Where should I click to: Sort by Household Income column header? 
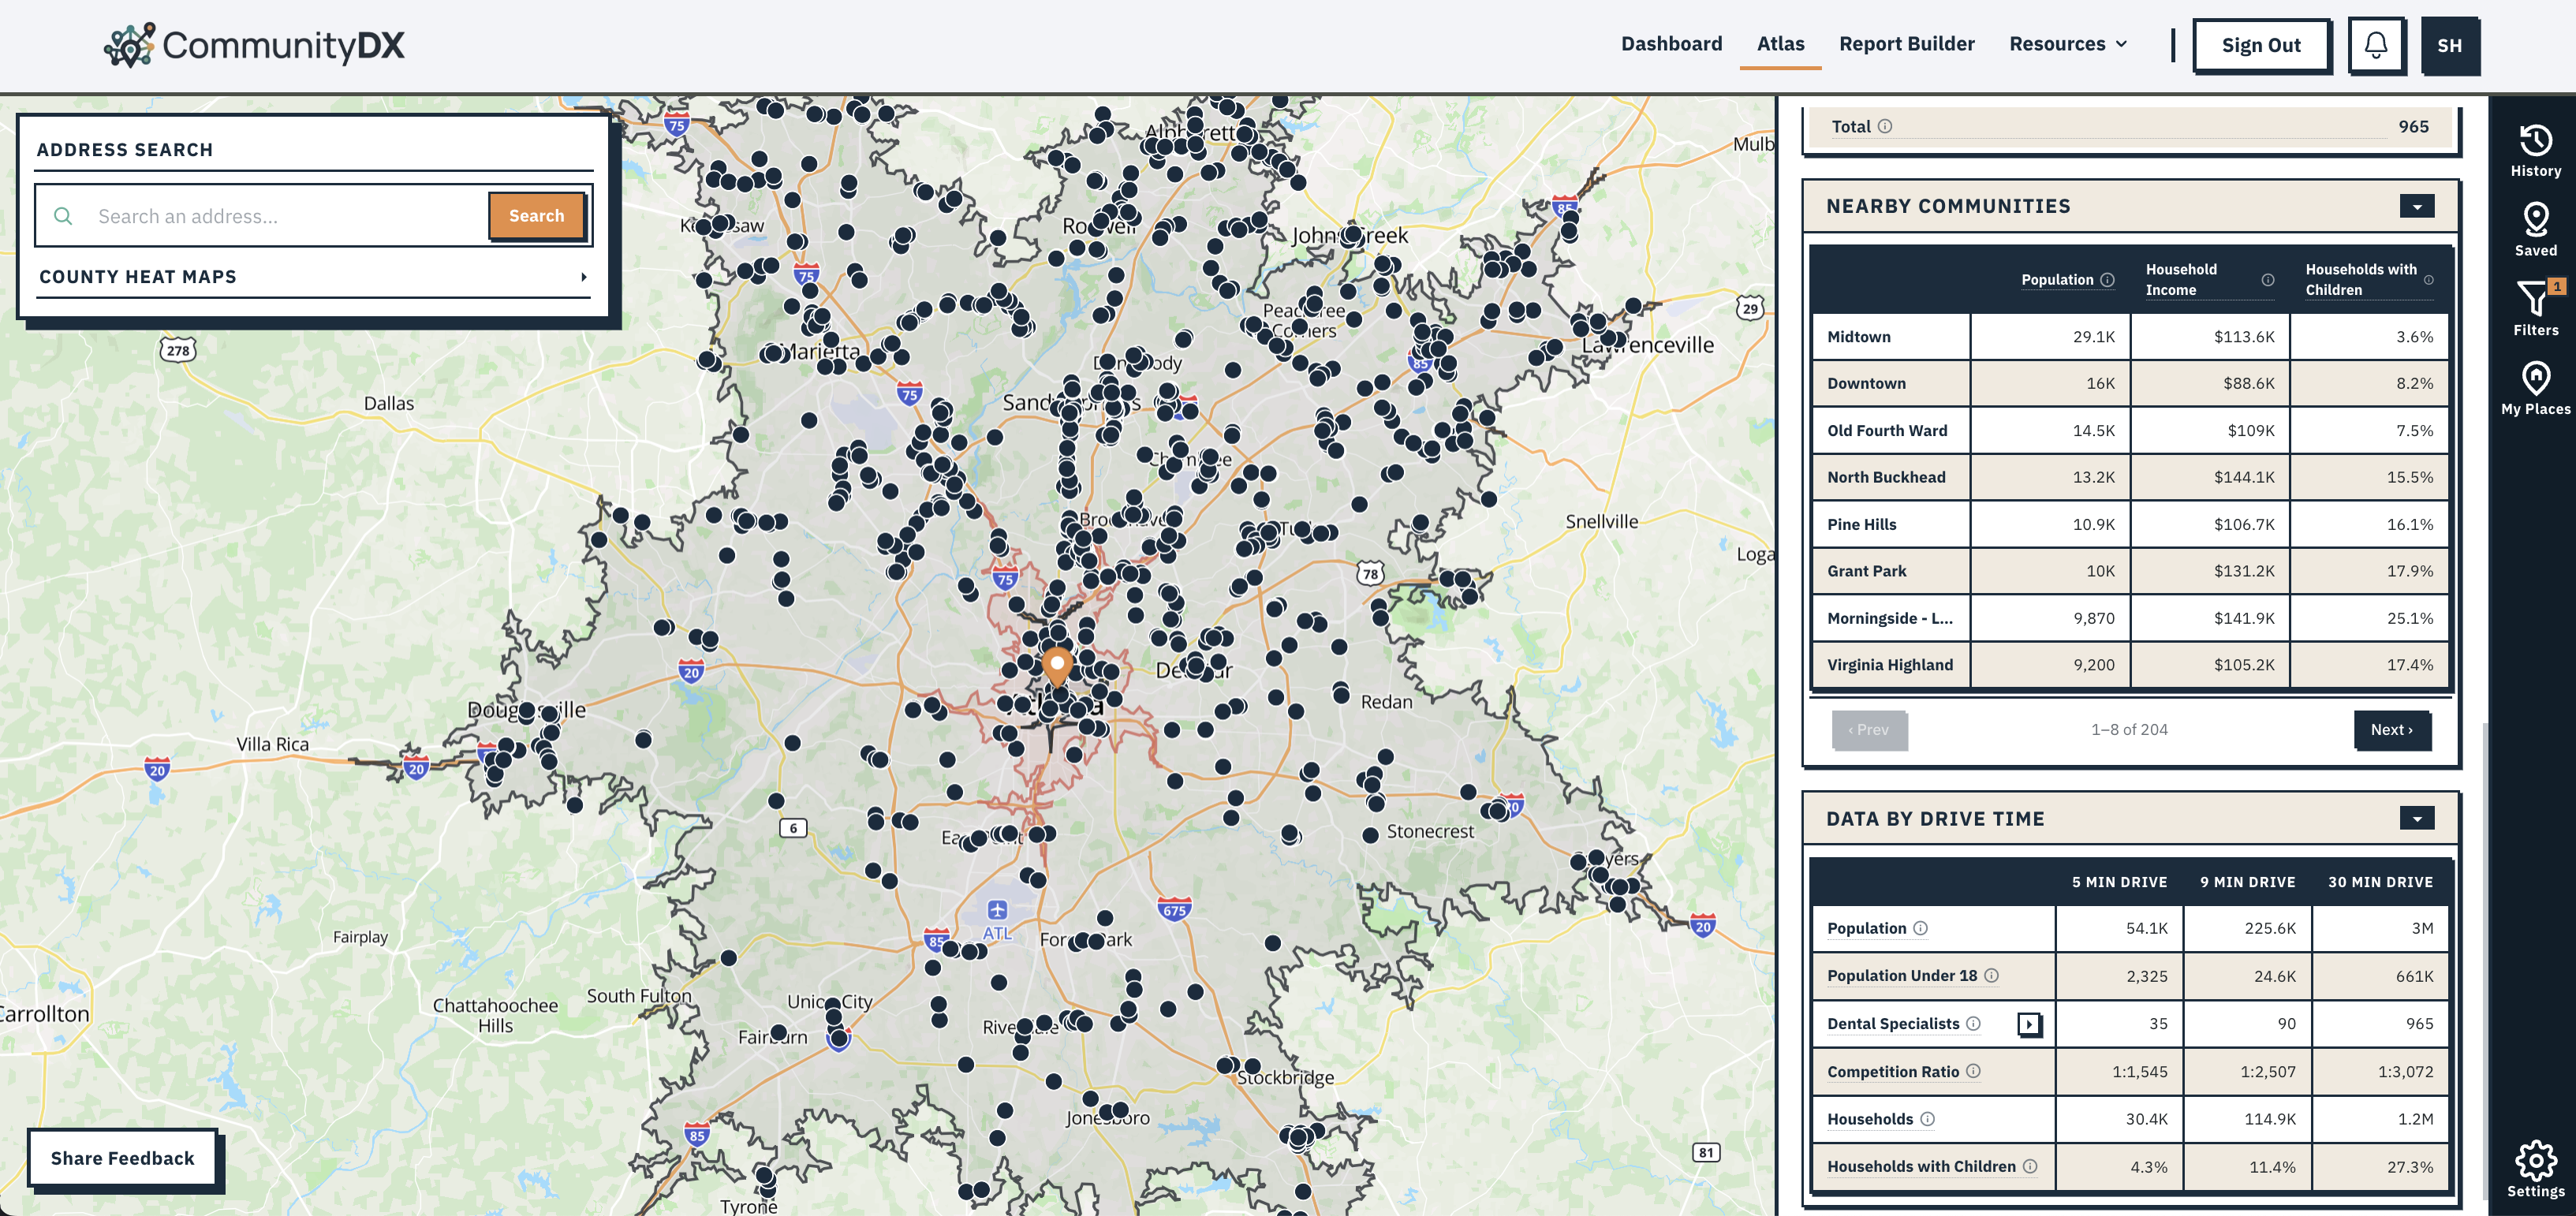click(2181, 280)
